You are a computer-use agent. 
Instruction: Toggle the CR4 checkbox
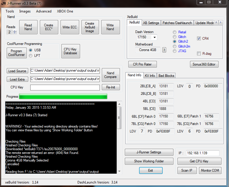(199, 39)
